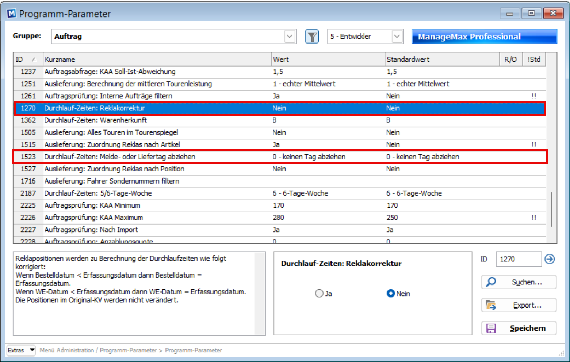The image size is (570, 362).
Task: Select row 1505 Alles Touren im Tourenspiegel
Action: 280,132
